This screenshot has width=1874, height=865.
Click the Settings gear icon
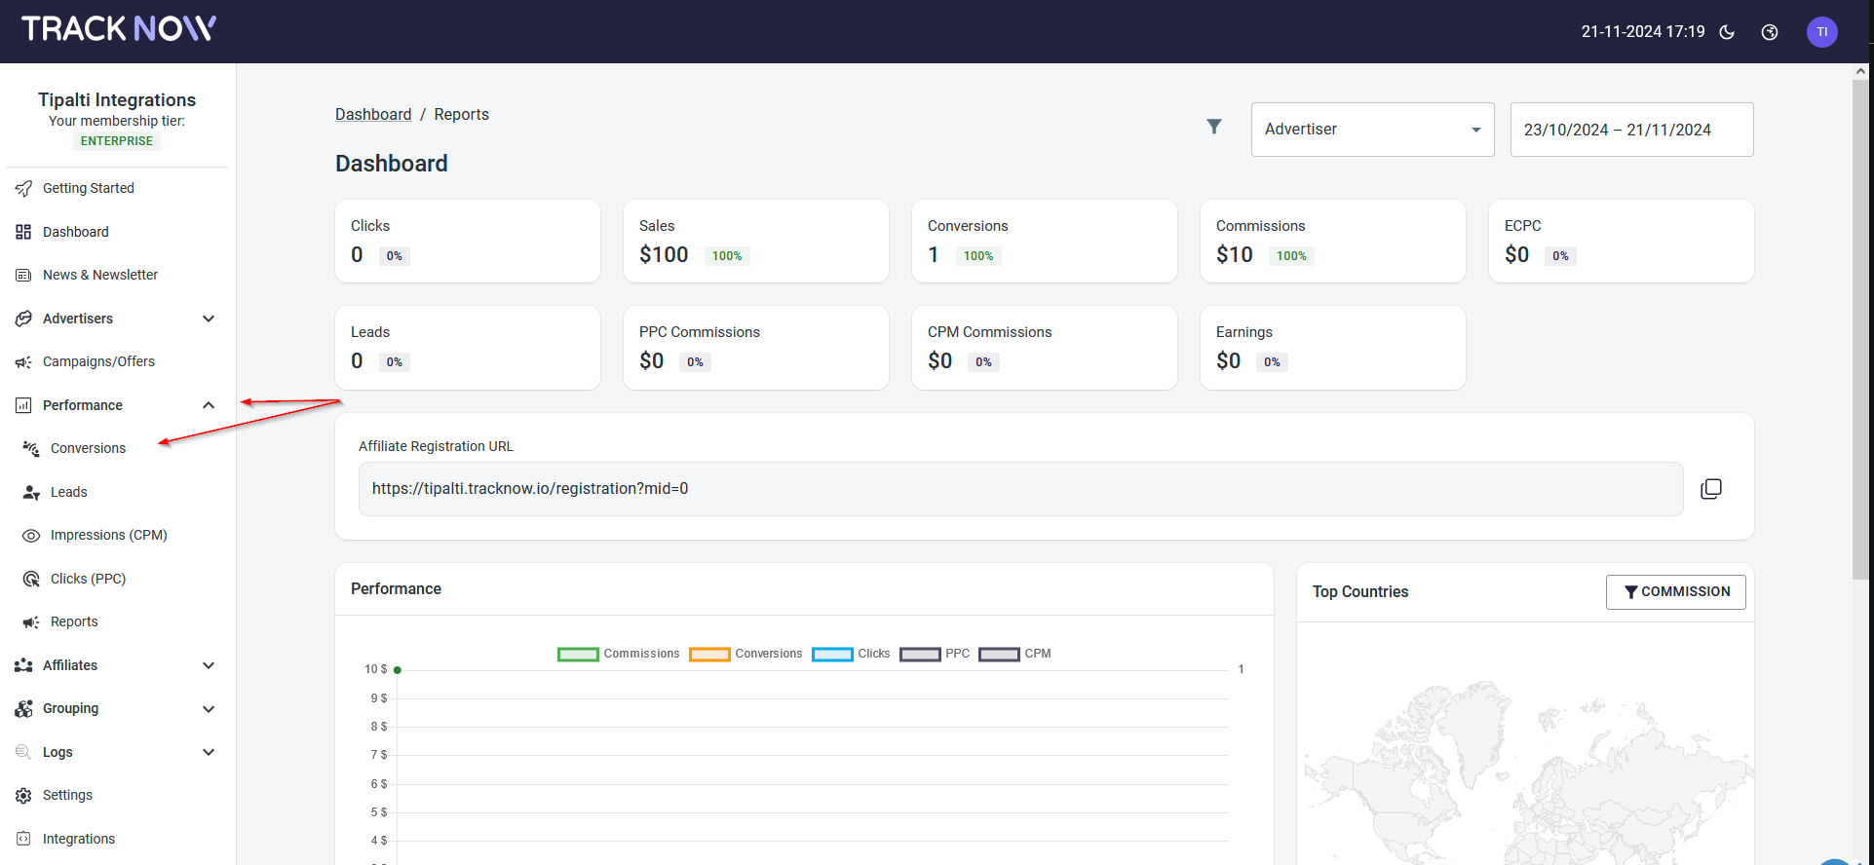[x=23, y=796]
